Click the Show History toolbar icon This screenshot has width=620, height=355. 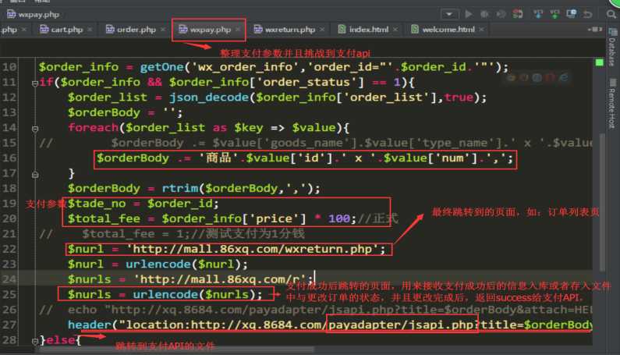[572, 14]
